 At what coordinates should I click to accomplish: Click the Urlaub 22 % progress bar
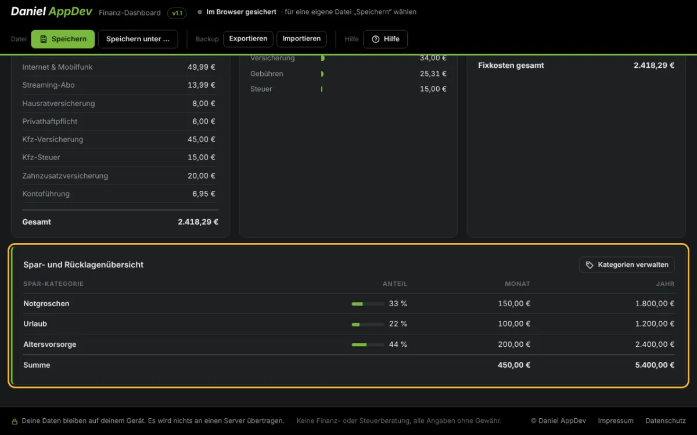[x=368, y=324]
